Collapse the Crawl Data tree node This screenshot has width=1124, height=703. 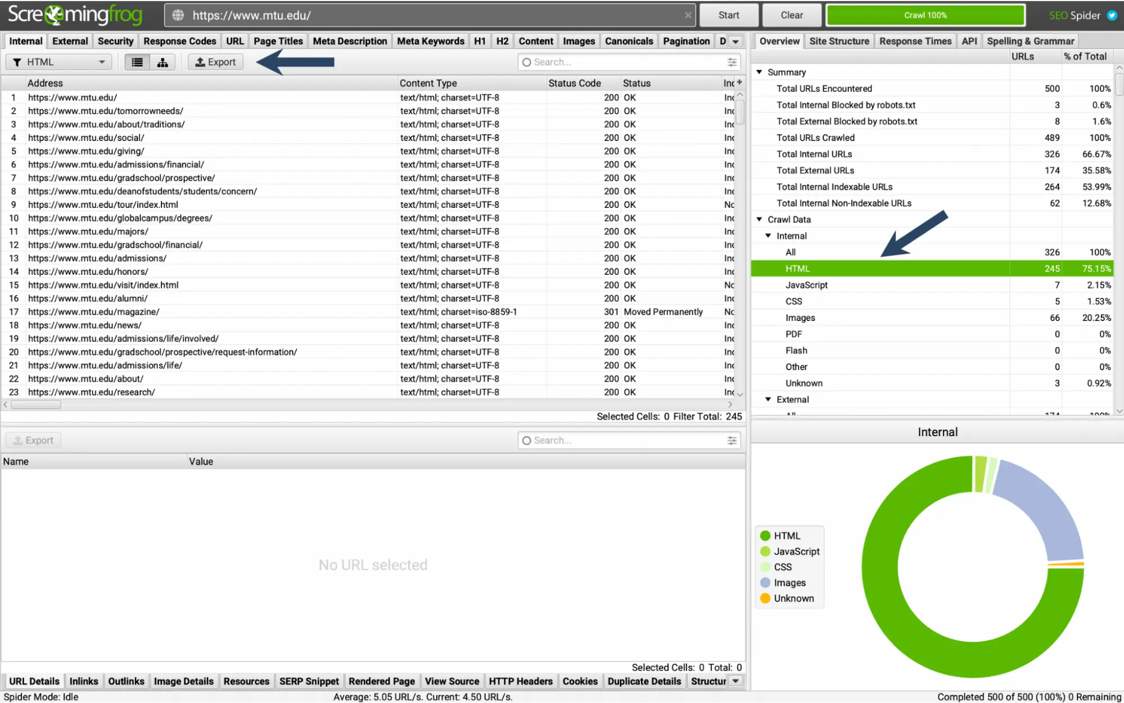[759, 219]
